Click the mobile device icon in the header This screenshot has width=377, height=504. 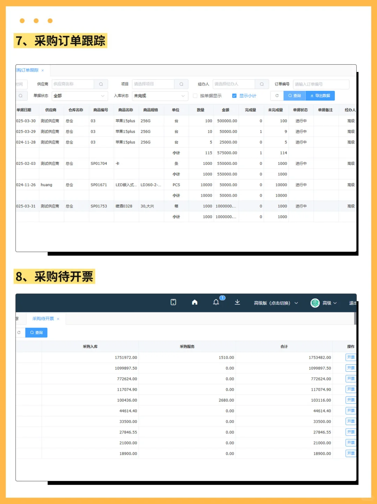[x=173, y=302]
